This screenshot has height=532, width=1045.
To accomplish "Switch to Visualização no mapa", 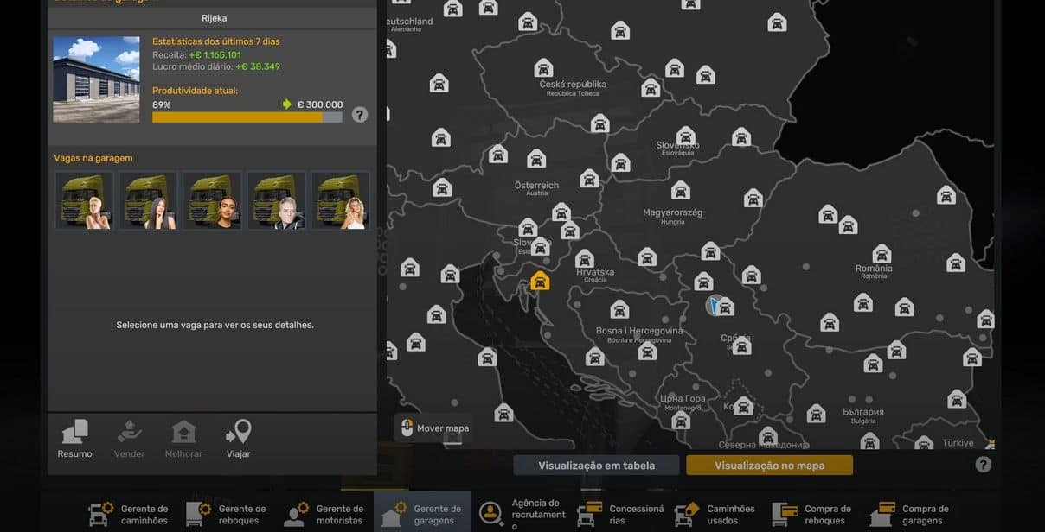I will coord(769,465).
